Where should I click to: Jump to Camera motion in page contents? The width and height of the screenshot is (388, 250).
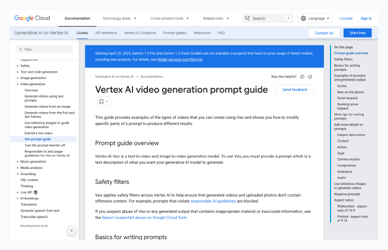(348, 159)
